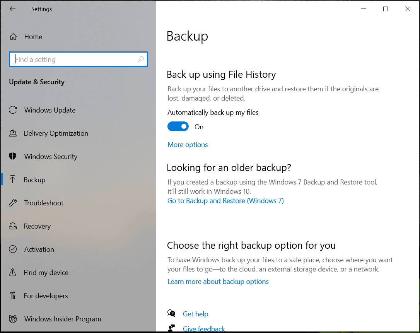Open Learn more about backup options
Screen dimensions: 420x333
pos(218,282)
